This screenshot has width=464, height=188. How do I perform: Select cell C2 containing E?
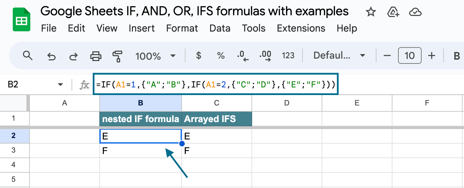217,136
